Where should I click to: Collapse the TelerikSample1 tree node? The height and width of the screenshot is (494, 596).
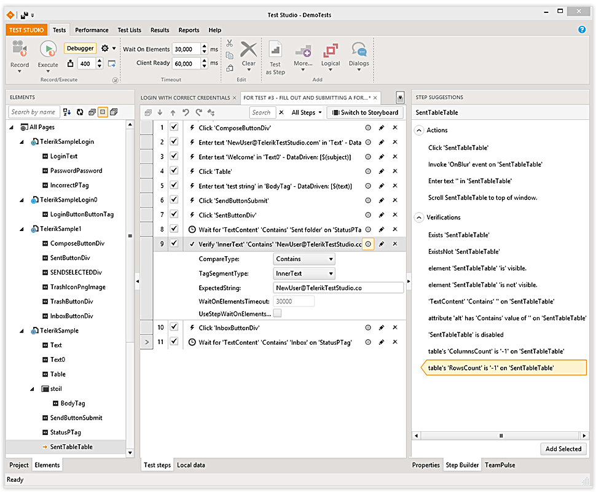[x=22, y=229]
